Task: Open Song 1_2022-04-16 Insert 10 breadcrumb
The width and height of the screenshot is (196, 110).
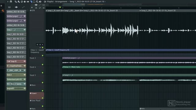Action: click(87, 2)
